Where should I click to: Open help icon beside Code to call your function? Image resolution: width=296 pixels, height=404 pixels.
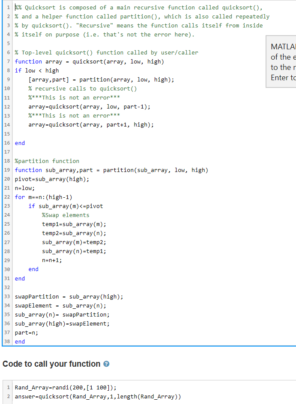click(106, 364)
